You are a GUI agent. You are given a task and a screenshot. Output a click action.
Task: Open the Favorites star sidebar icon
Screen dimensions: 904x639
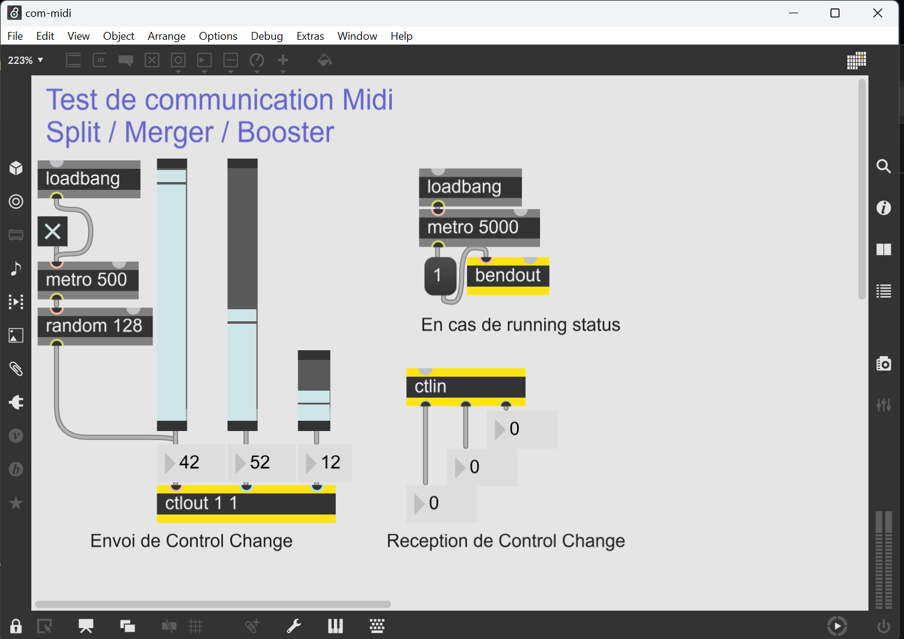(x=16, y=503)
